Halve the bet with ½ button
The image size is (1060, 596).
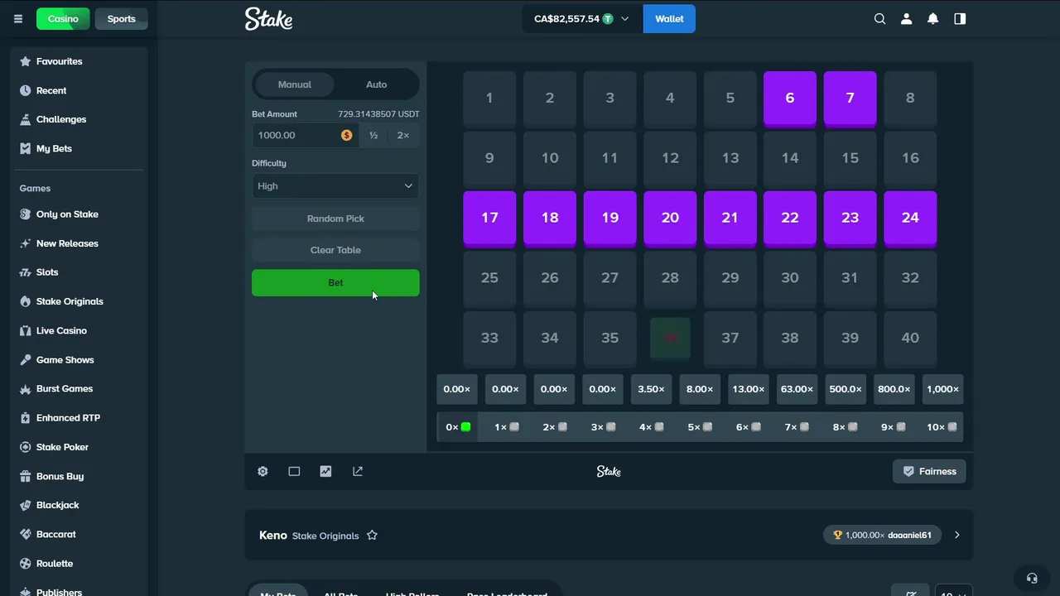[373, 136]
